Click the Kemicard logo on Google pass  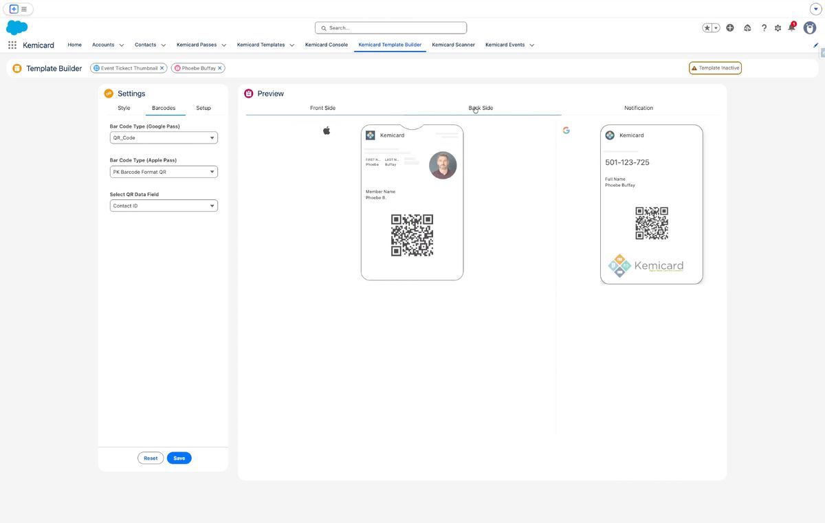tap(610, 135)
